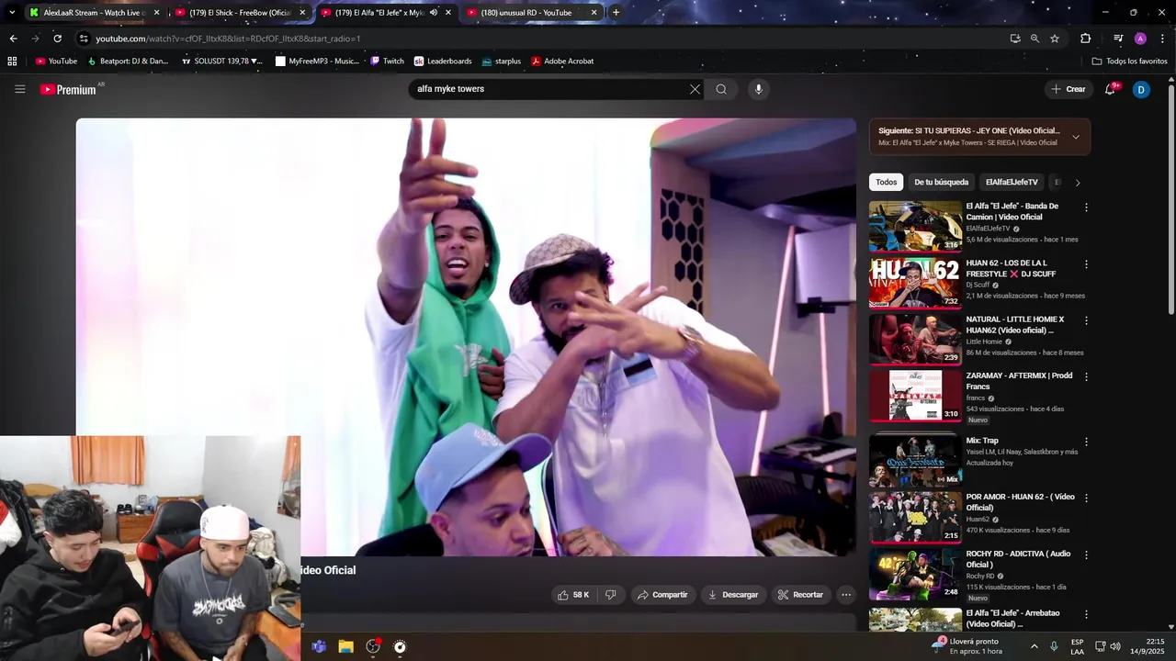Share the video with Compartir
The width and height of the screenshot is (1176, 661).
coord(662,595)
